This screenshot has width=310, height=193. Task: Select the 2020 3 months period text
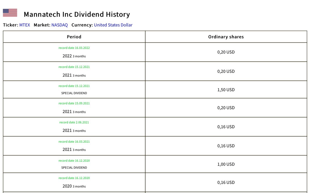click(x=74, y=186)
